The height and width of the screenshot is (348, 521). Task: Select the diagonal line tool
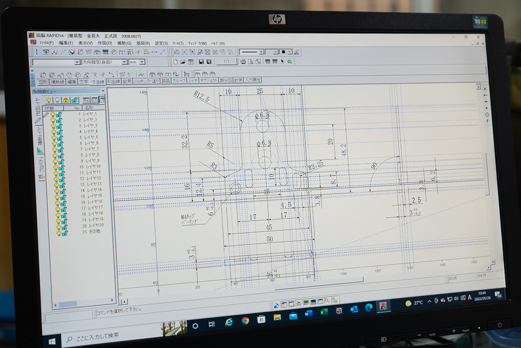point(63,52)
